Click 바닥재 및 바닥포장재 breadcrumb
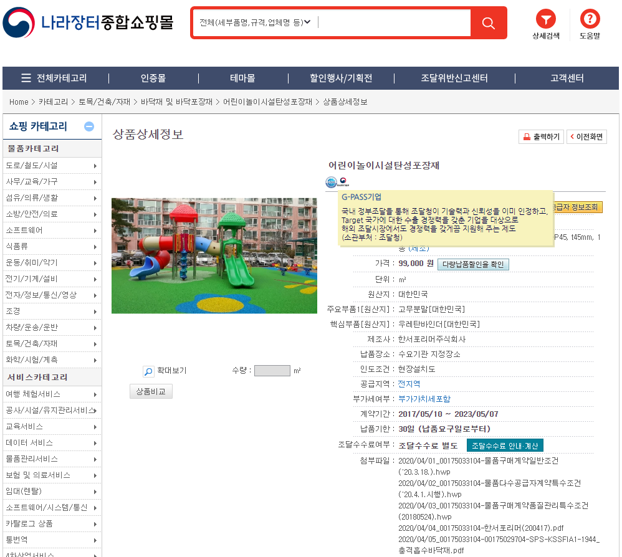The height and width of the screenshot is (557, 622). click(x=176, y=102)
